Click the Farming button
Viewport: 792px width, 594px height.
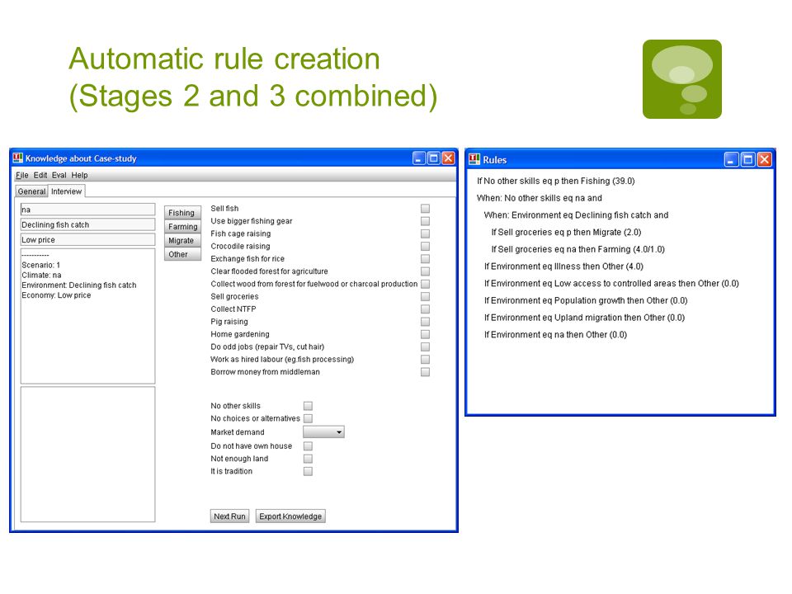181,227
